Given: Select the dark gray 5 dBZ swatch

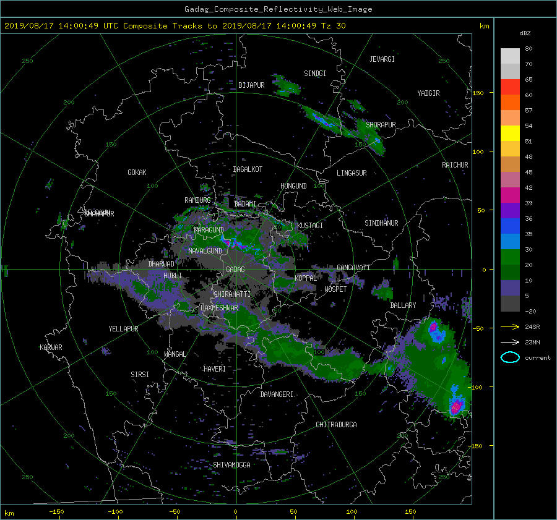Looking at the screenshot, I should [510, 304].
